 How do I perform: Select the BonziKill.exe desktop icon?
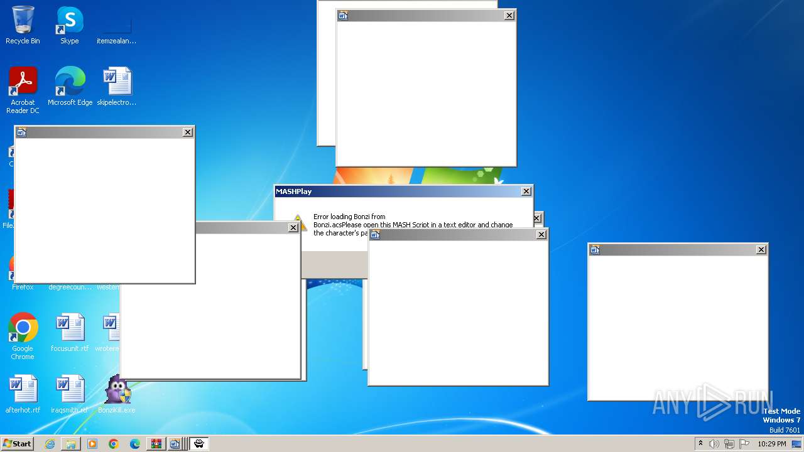click(x=117, y=394)
